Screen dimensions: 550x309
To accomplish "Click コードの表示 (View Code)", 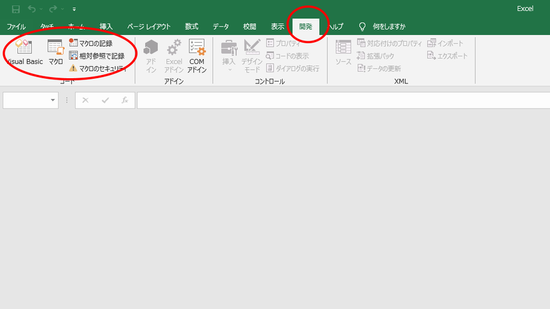I will (288, 56).
